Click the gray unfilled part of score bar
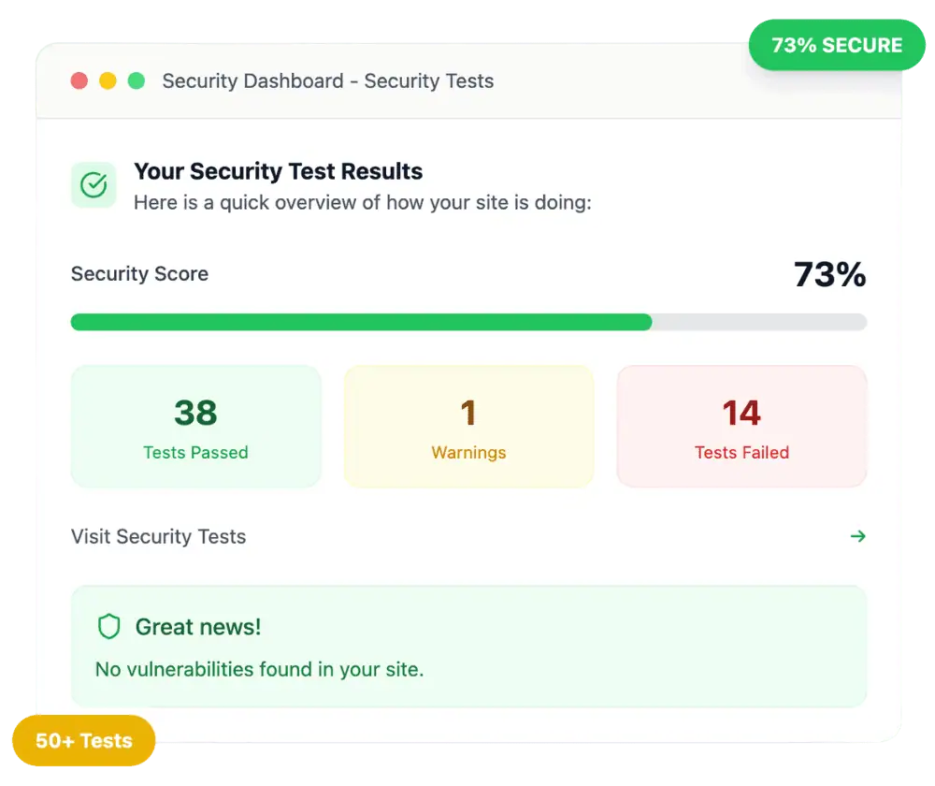Screen dimensions: 935x786 click(759, 322)
